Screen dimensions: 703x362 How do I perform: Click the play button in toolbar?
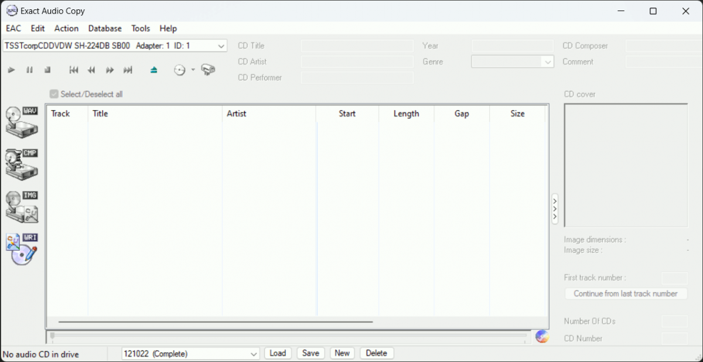coord(11,70)
